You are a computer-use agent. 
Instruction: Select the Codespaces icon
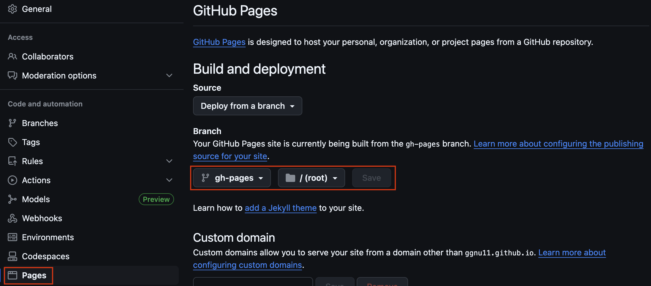pos(12,256)
